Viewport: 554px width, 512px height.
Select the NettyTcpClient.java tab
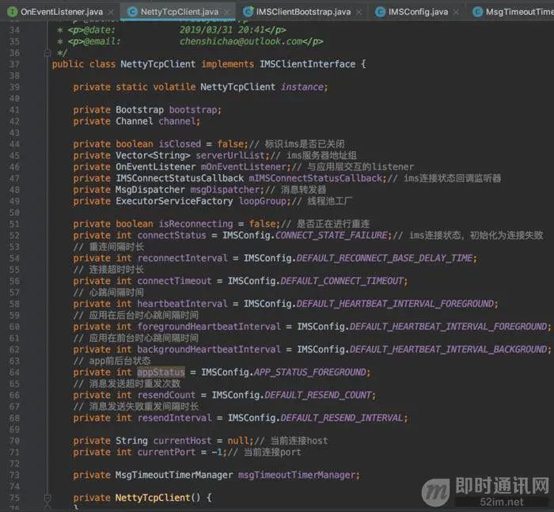pyautogui.click(x=179, y=12)
